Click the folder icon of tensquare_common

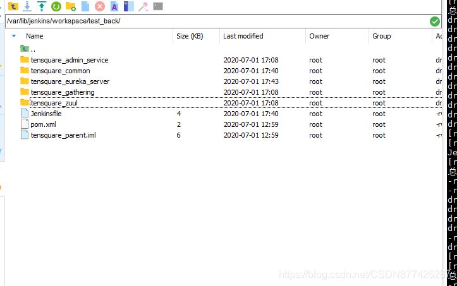click(25, 71)
